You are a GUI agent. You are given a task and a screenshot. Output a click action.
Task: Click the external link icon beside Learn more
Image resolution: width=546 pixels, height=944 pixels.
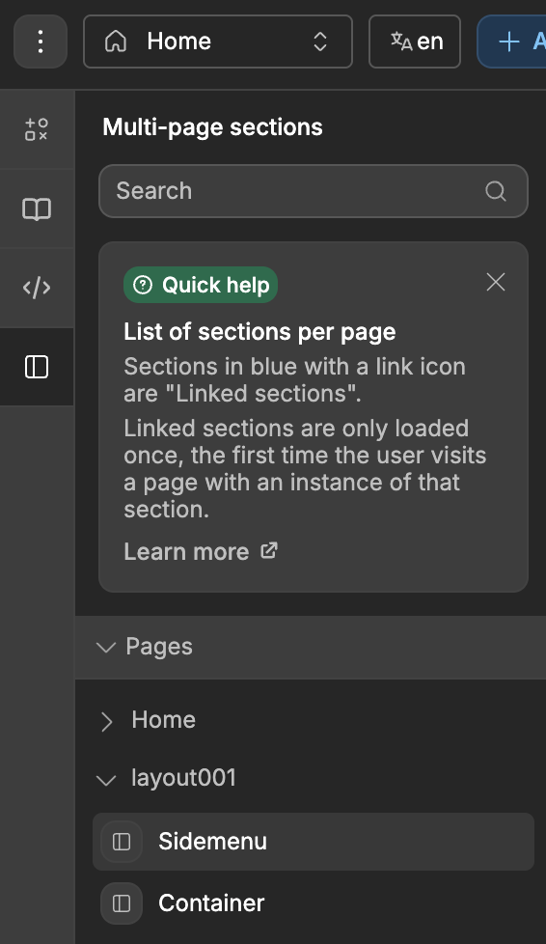(268, 551)
